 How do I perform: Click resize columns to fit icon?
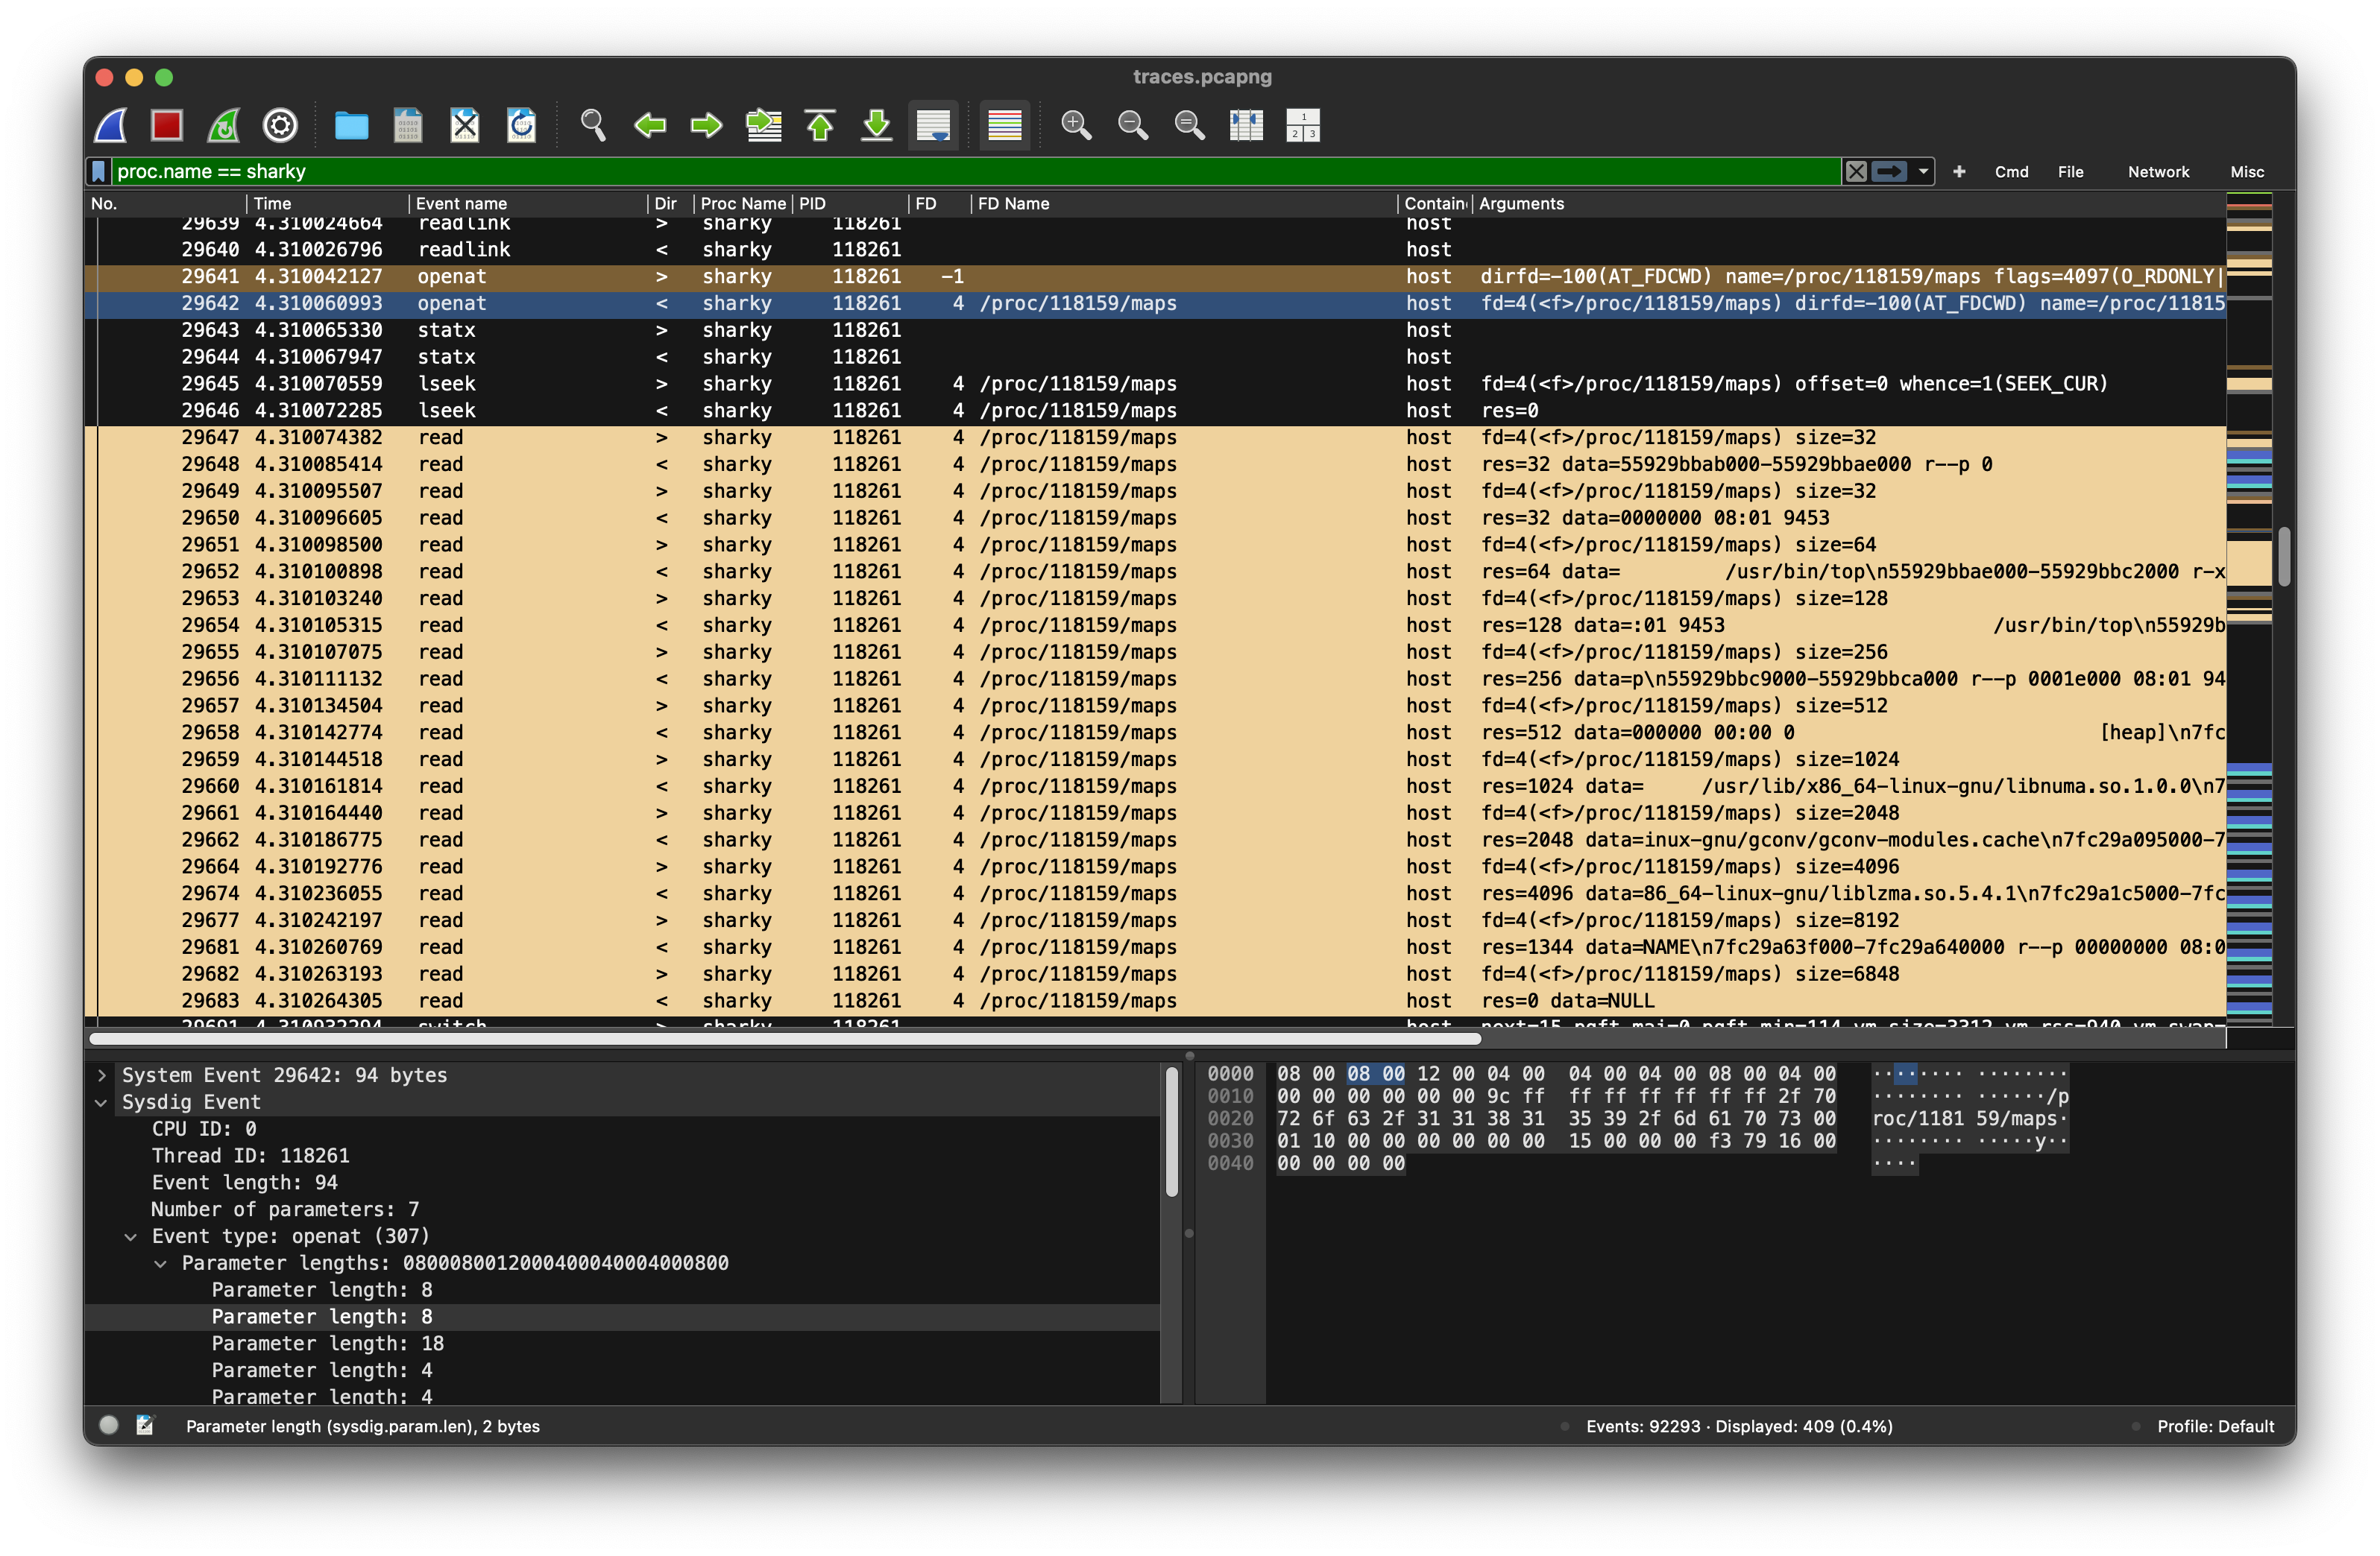pyautogui.click(x=1246, y=125)
